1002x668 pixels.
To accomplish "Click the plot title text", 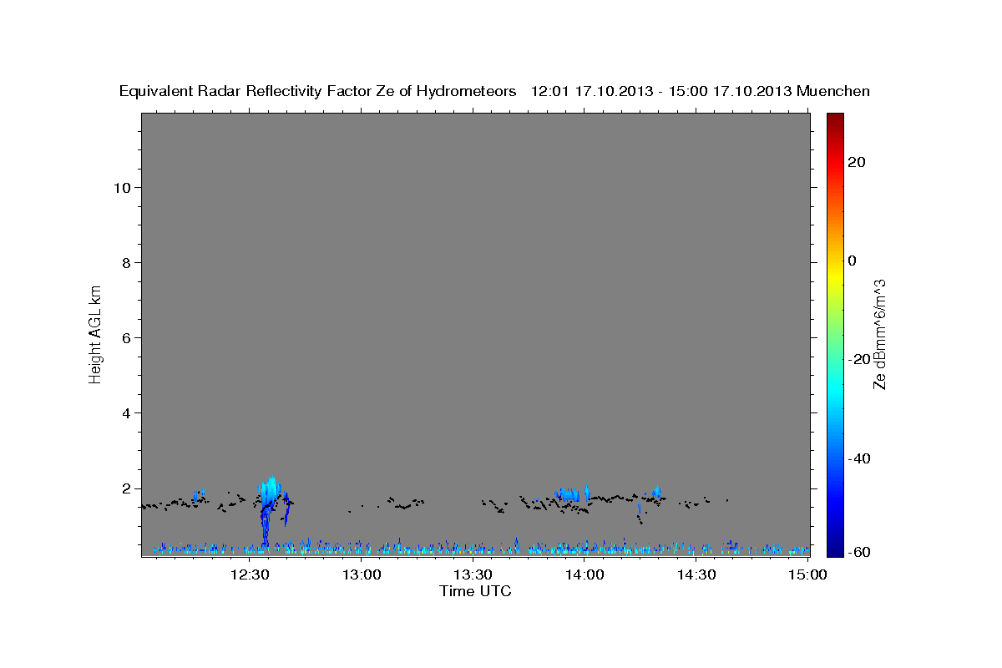I will (x=494, y=91).
